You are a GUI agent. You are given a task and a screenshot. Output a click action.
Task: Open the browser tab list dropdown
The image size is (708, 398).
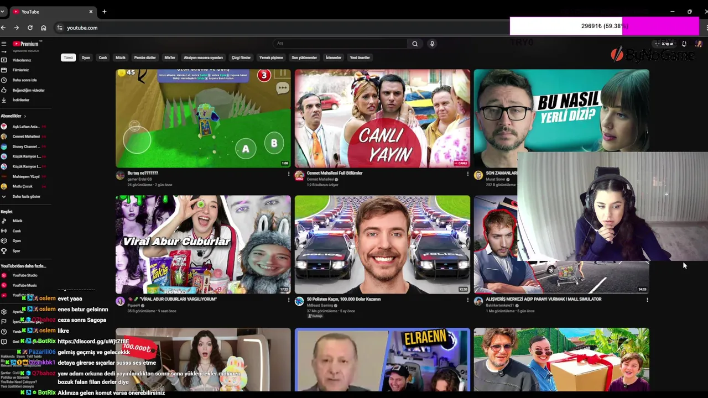pos(3,12)
